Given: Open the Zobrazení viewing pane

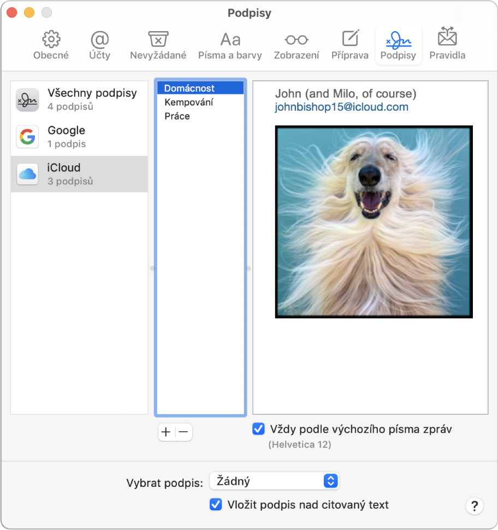Looking at the screenshot, I should (x=297, y=45).
